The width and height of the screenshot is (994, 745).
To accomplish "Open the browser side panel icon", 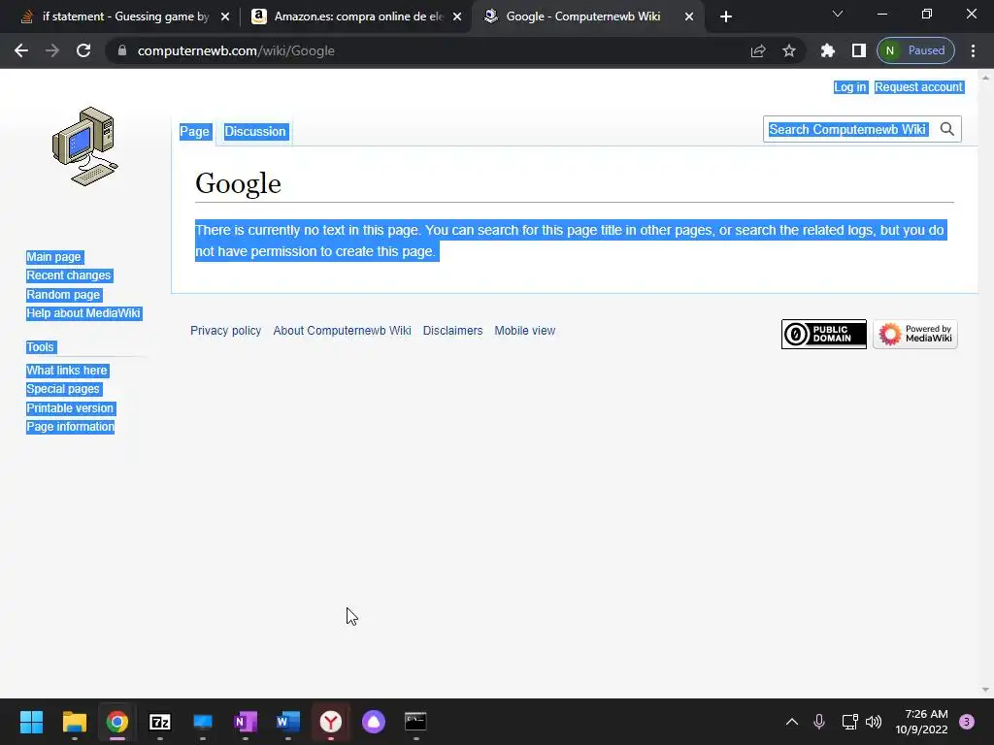I will [x=858, y=50].
